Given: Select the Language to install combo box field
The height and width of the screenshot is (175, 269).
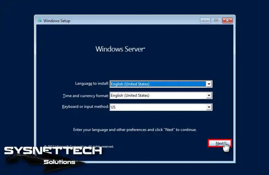Looking at the screenshot, I should tap(161, 84).
